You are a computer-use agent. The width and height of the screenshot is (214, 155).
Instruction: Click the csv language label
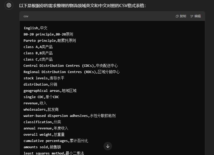pos(26,16)
